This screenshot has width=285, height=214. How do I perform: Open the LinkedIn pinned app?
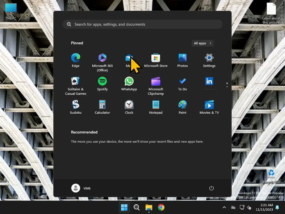click(209, 82)
